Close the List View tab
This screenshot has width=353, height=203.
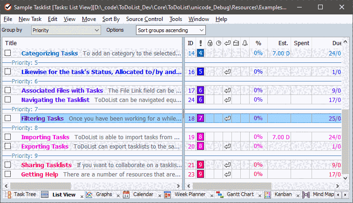82,196
